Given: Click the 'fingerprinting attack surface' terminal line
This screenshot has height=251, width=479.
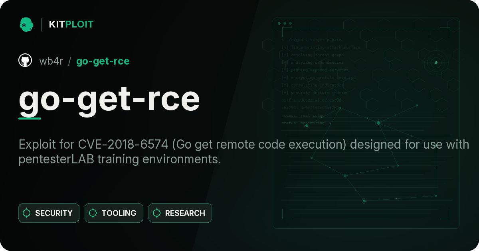Looking at the screenshot, I should point(321,47).
